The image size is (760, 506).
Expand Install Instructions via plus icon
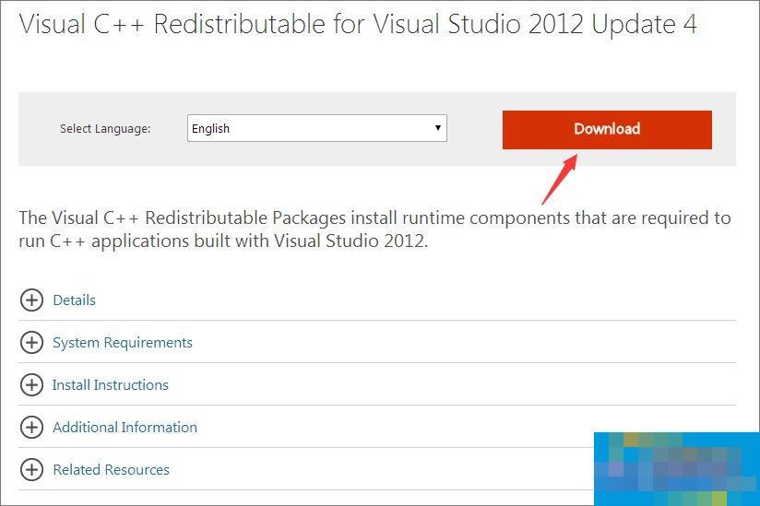point(31,385)
